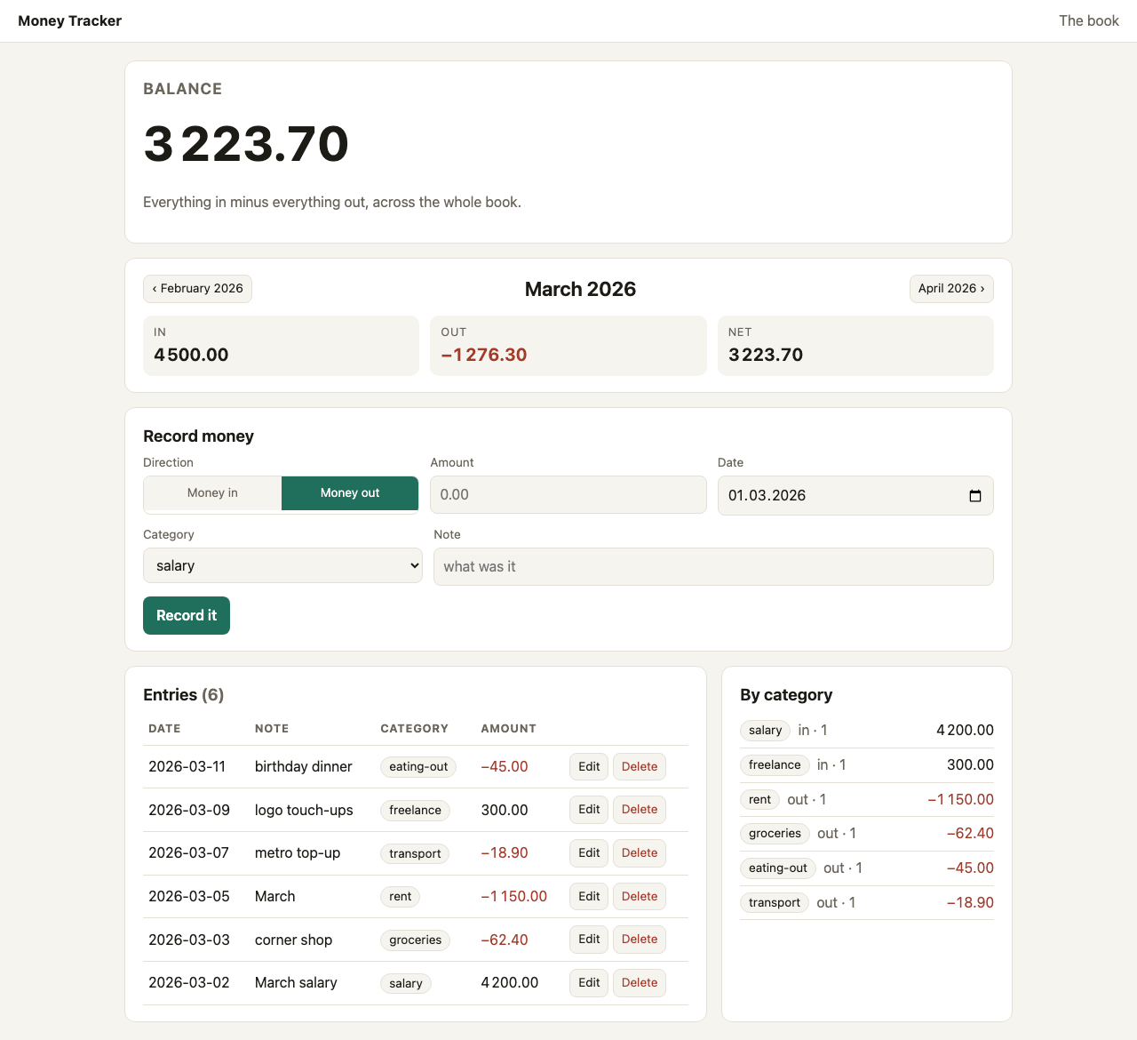Go to previous month February 2026
The image size is (1137, 1040).
[x=197, y=289]
